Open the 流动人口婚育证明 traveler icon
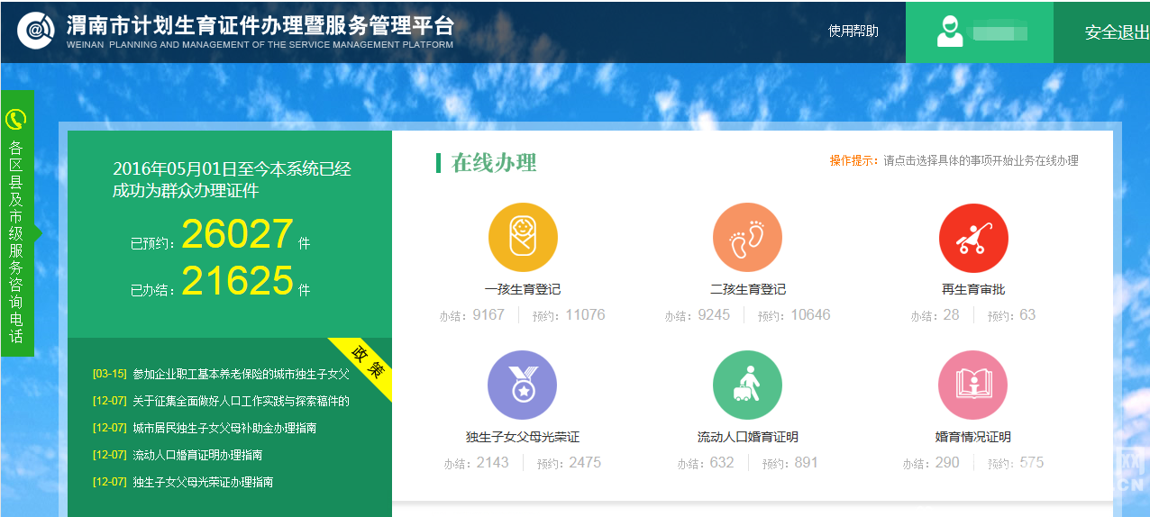The width and height of the screenshot is (1150, 517). pyautogui.click(x=747, y=385)
